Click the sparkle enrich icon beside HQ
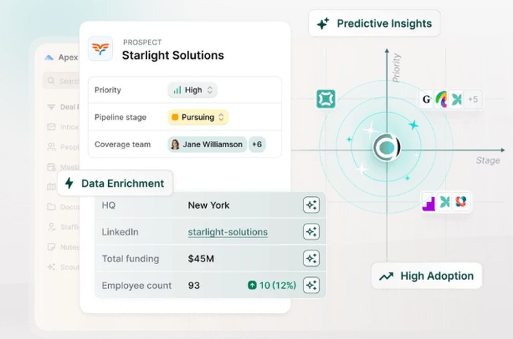Image resolution: width=513 pixels, height=339 pixels. pos(311,205)
